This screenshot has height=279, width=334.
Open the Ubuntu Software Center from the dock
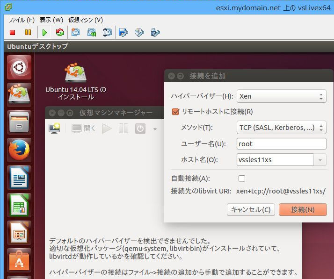19,260
